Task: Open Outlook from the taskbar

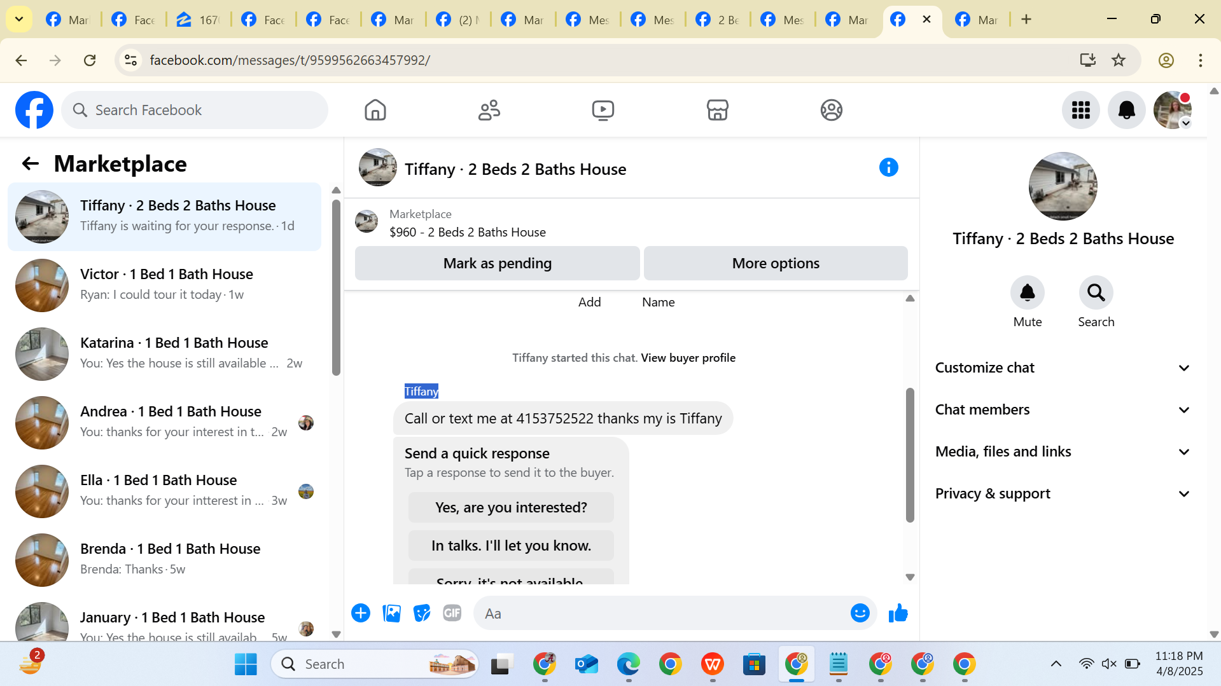Action: click(x=586, y=664)
